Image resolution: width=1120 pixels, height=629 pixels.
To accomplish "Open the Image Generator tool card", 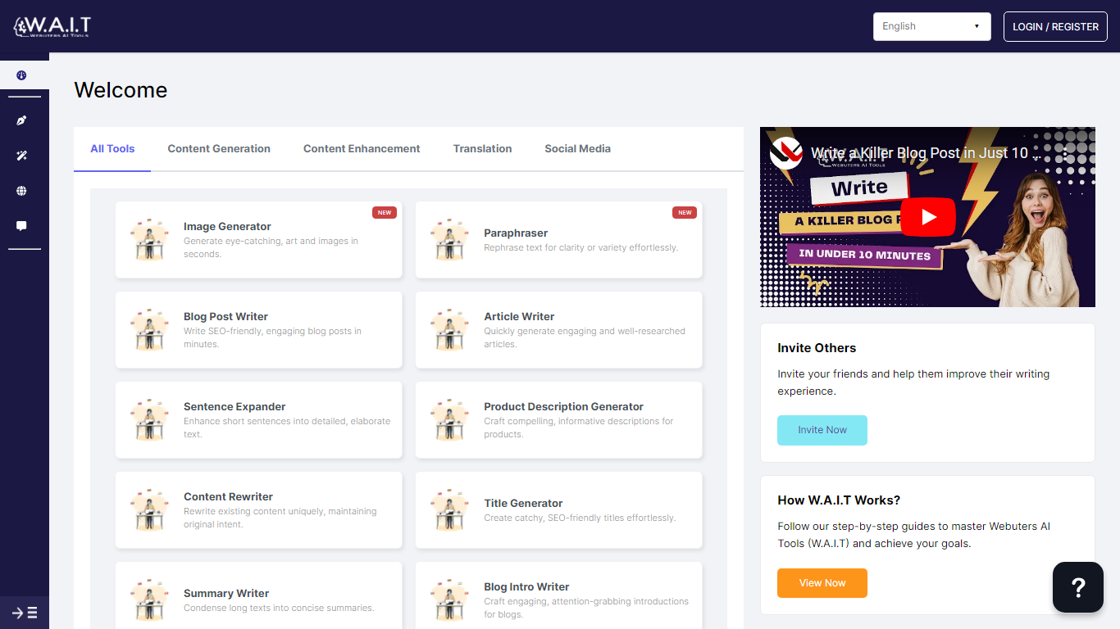I will [x=258, y=239].
